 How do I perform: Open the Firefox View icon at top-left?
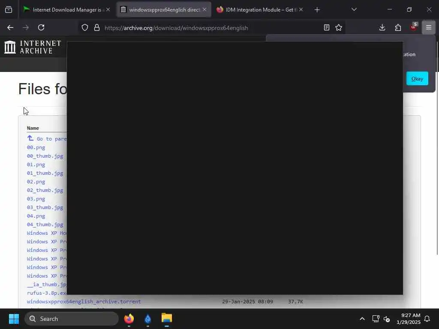pyautogui.click(x=9, y=9)
